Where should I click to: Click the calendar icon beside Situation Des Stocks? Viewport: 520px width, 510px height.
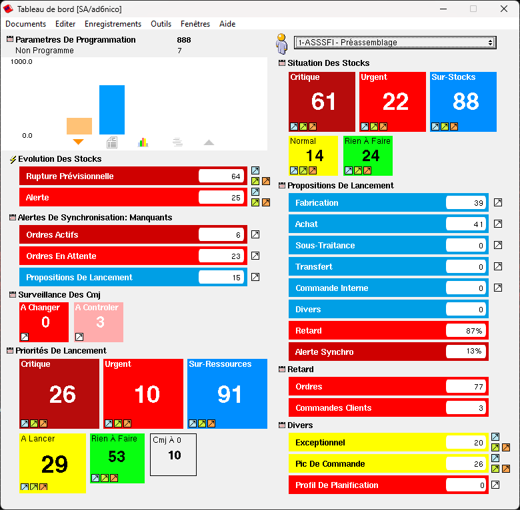[282, 63]
